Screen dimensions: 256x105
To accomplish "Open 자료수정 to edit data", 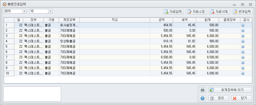I will (196, 11).
